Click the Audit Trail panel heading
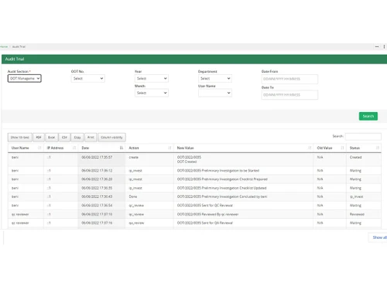387x290 pixels. (15, 59)
